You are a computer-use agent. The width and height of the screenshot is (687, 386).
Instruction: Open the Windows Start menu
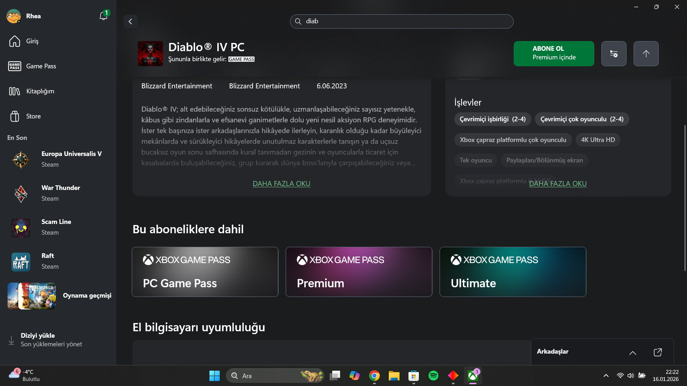tap(214, 376)
